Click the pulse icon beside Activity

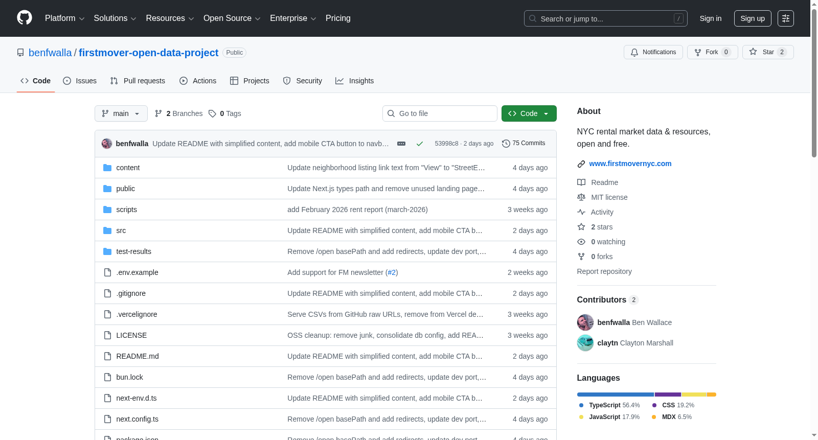pos(581,212)
